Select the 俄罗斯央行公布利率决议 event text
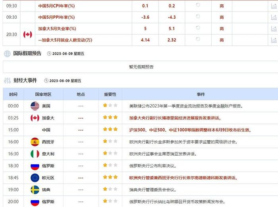 pyautogui.click(x=153, y=166)
